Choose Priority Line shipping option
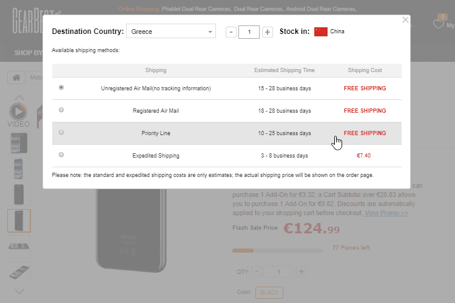The height and width of the screenshot is (303, 455). [61, 133]
